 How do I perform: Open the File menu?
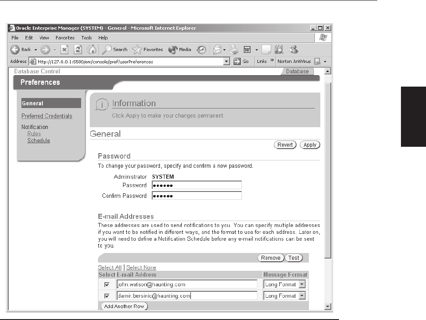15,38
